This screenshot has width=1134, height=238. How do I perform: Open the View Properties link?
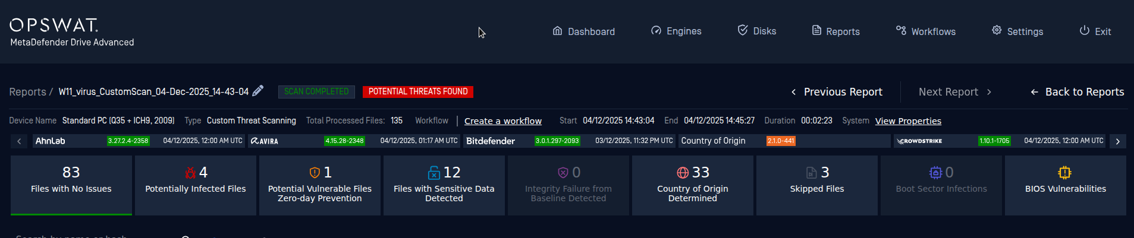click(x=907, y=121)
